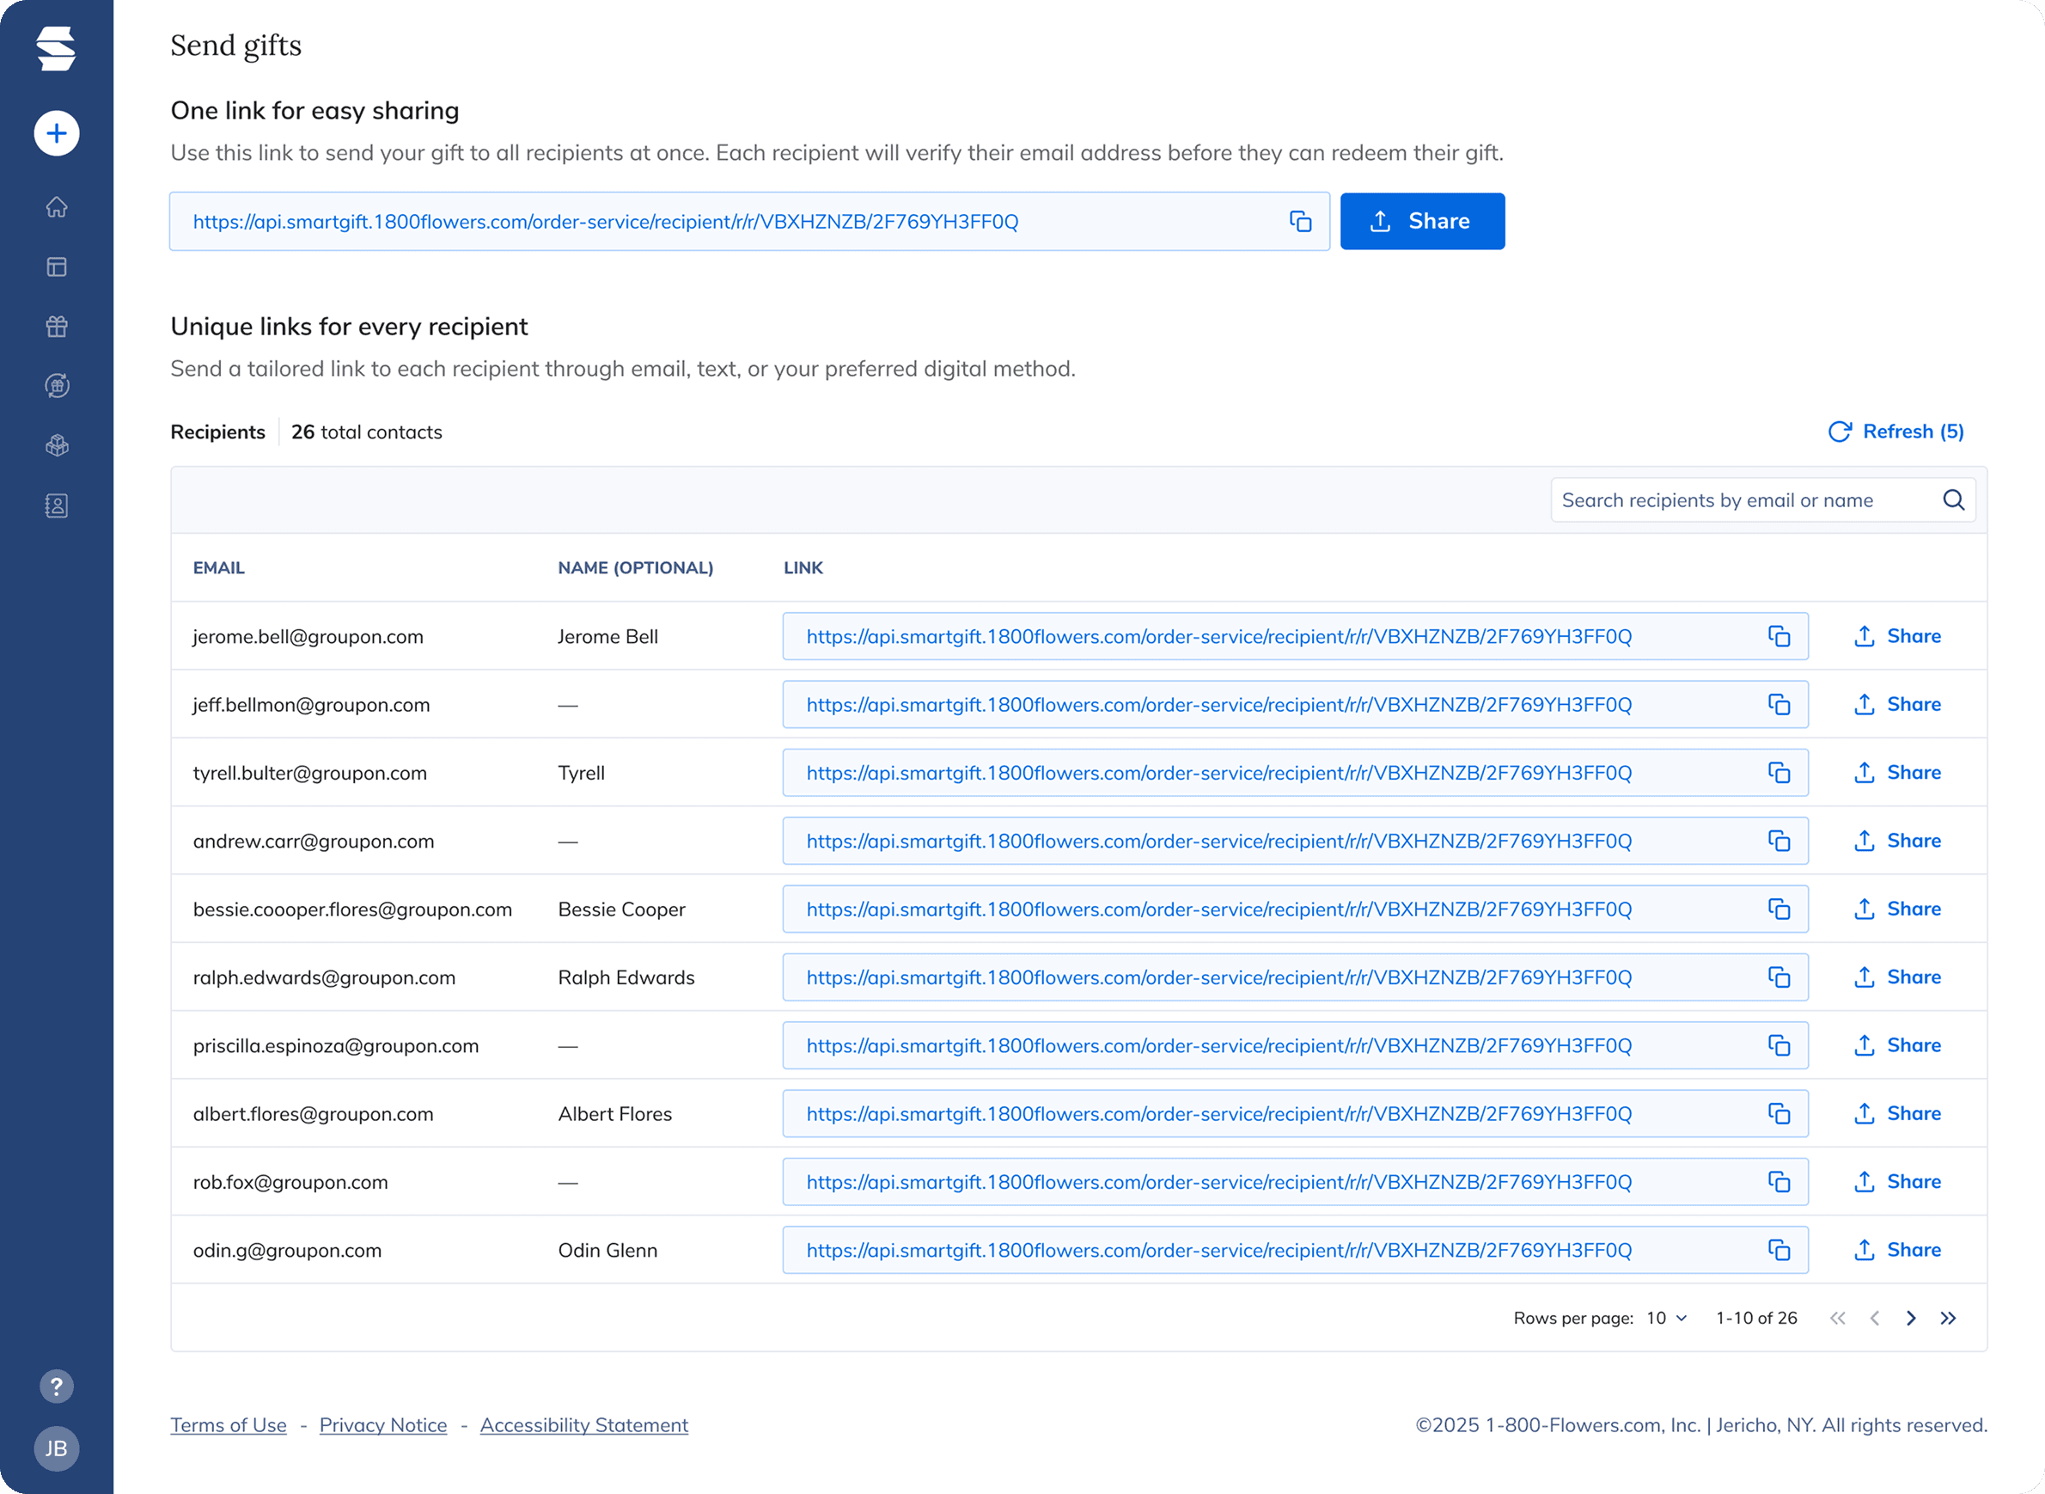2045x1494 pixels.
Task: Open the gift box icon in sidebar
Action: (x=56, y=327)
